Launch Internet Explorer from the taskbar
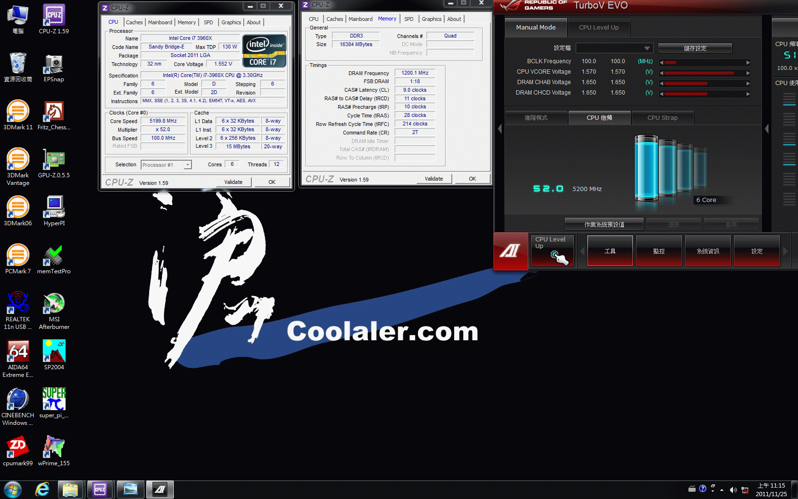Viewport: 798px width, 499px height. pos(42,489)
